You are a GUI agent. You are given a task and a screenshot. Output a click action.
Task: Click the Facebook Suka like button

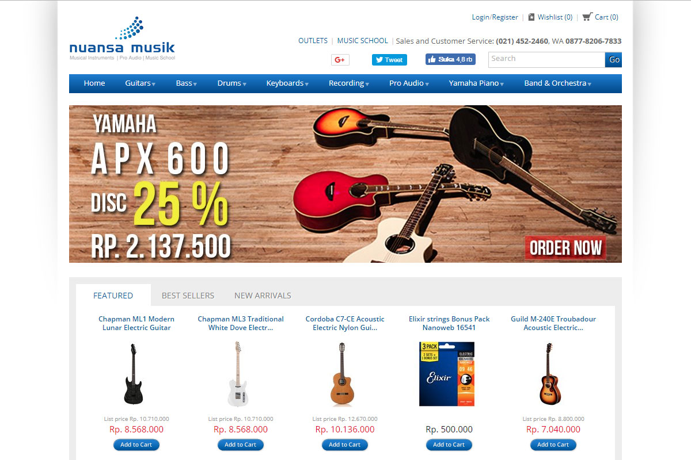450,59
